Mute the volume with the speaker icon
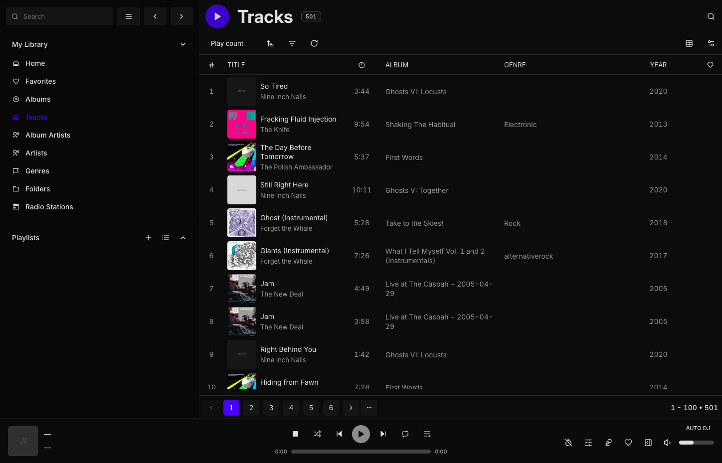 coord(667,443)
